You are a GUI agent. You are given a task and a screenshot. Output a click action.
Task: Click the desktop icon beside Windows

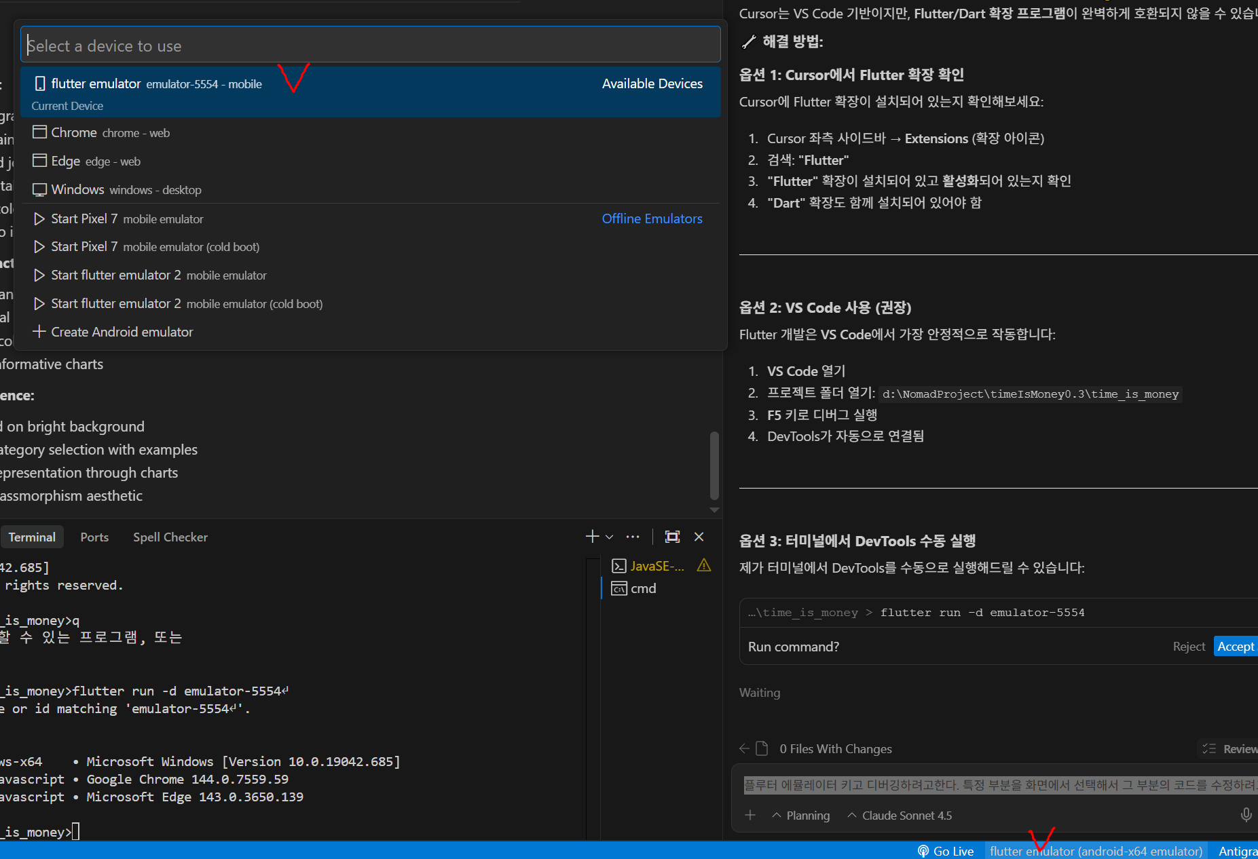tap(40, 189)
